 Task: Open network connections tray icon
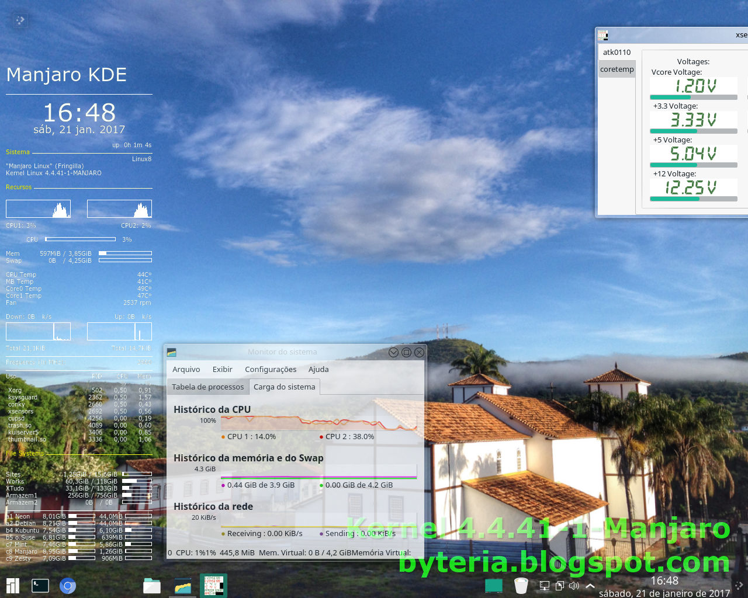click(545, 586)
